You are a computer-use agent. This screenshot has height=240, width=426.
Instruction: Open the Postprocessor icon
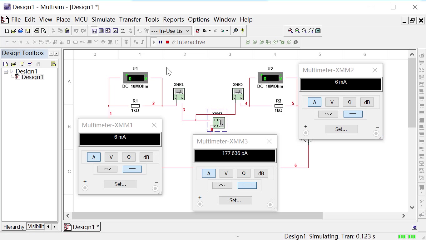tap(123, 31)
